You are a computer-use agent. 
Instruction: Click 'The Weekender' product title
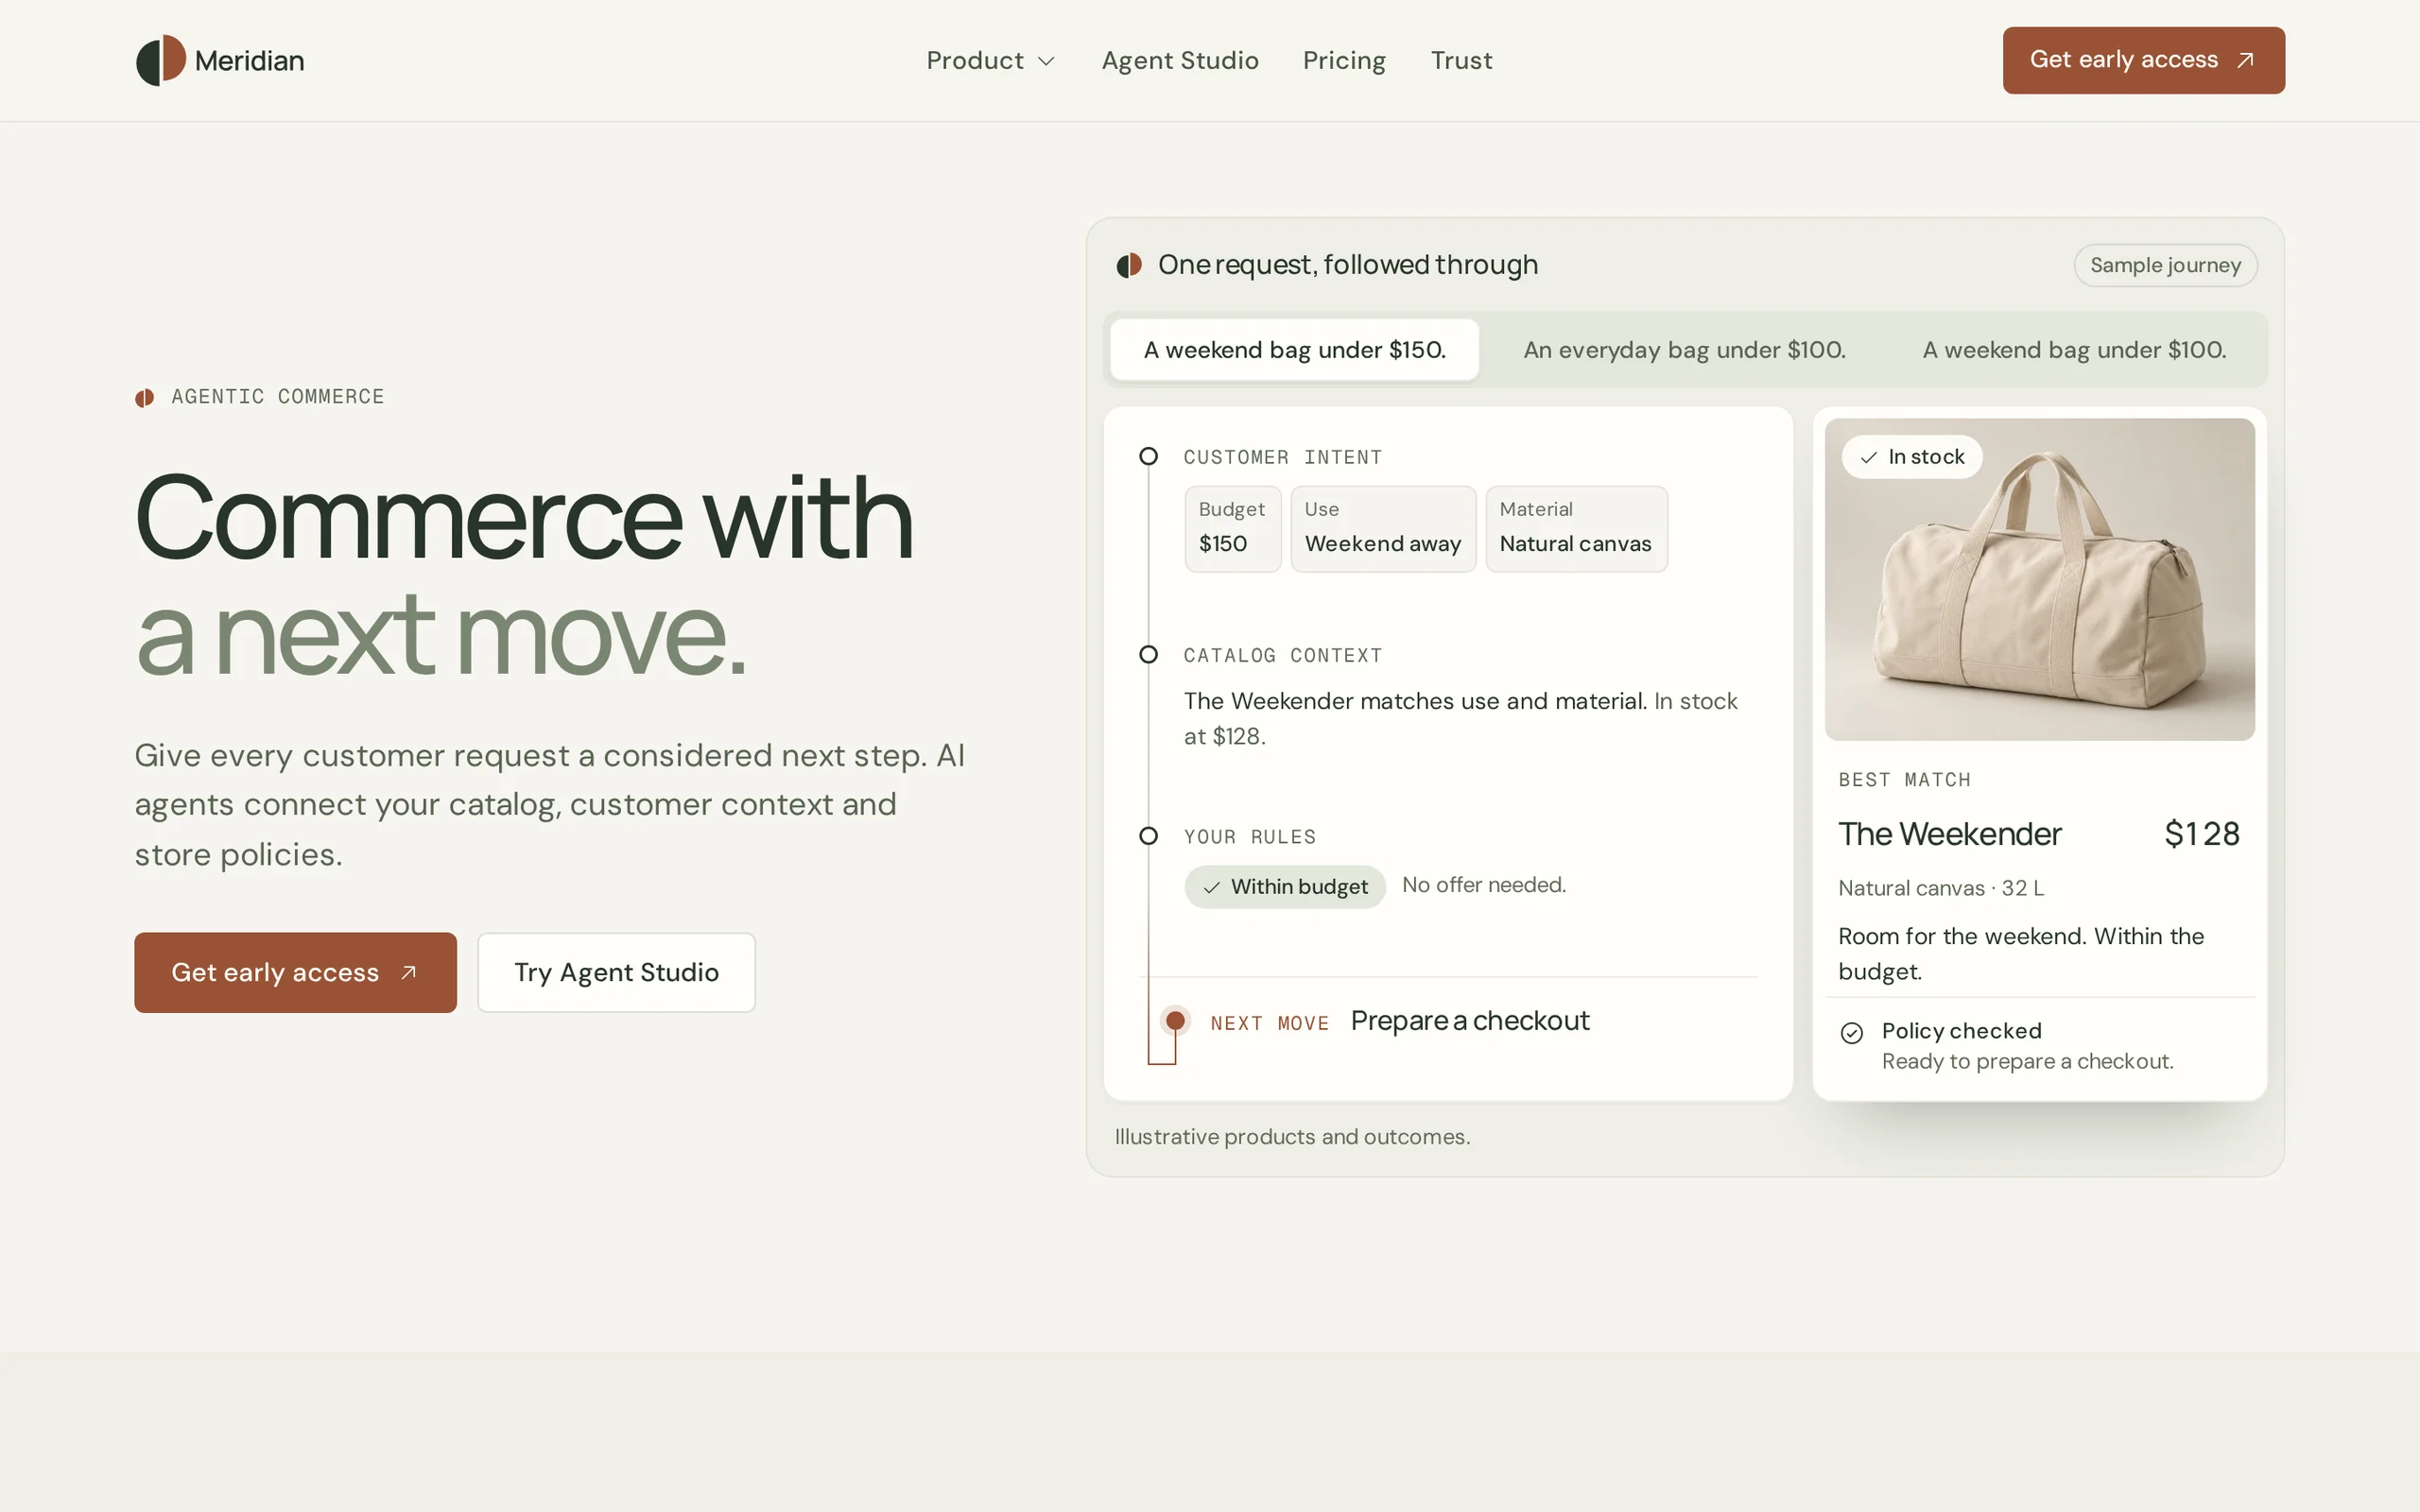pyautogui.click(x=1949, y=834)
